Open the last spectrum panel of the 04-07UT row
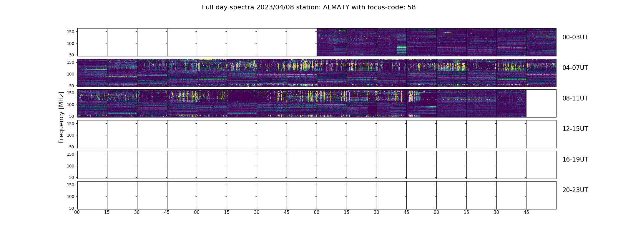Viewport: 618px width, 235px height. pyautogui.click(x=541, y=73)
